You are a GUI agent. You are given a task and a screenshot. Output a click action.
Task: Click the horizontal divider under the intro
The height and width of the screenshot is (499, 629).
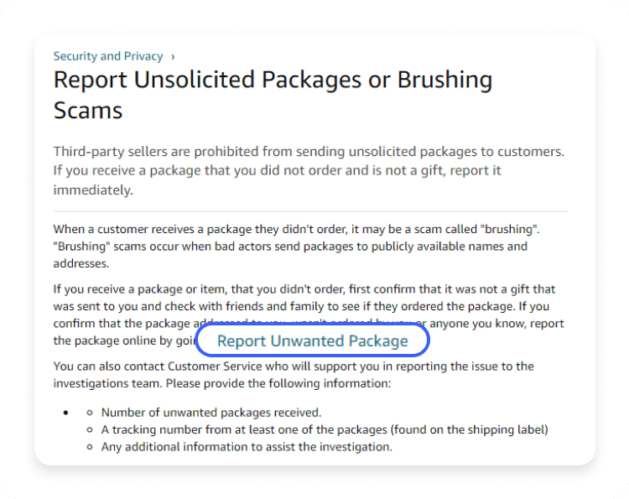tap(310, 211)
